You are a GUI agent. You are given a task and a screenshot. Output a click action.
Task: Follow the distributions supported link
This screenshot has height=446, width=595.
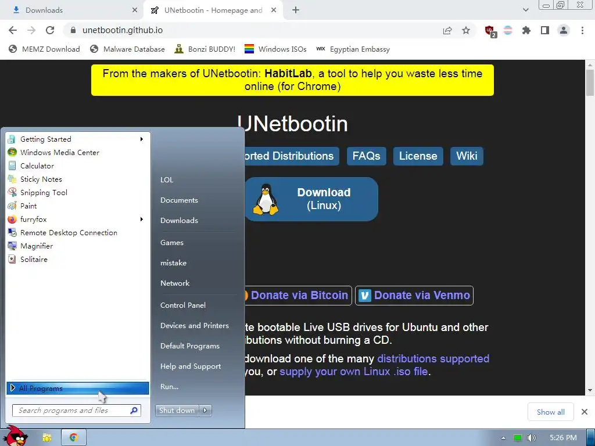[x=433, y=359]
